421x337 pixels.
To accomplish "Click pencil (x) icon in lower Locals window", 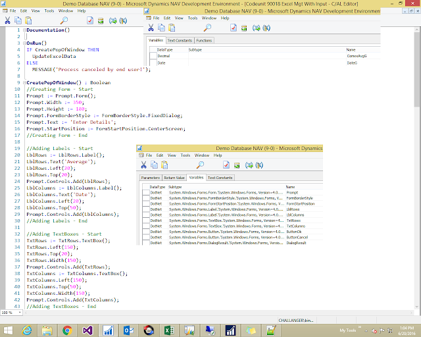I will point(259,165).
